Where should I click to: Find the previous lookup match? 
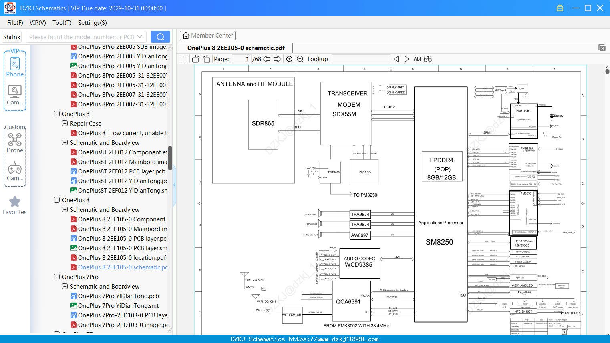(x=396, y=59)
